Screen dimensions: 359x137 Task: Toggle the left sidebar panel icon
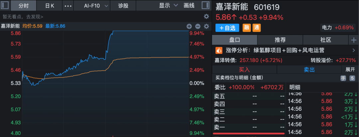click(x=5, y=6)
